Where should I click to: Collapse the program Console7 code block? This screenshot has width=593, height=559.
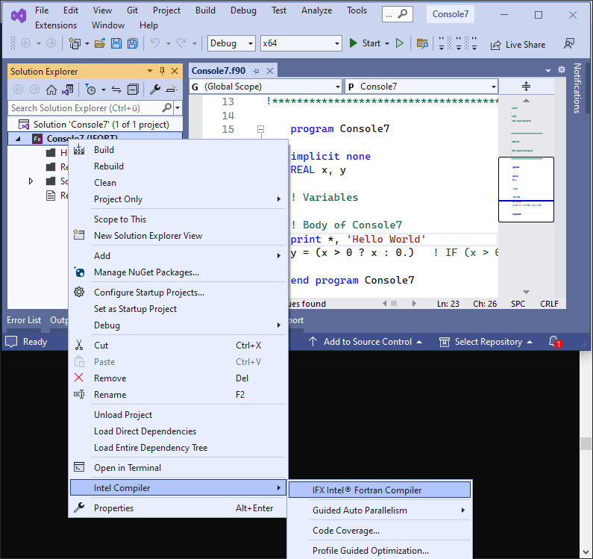[x=261, y=129]
